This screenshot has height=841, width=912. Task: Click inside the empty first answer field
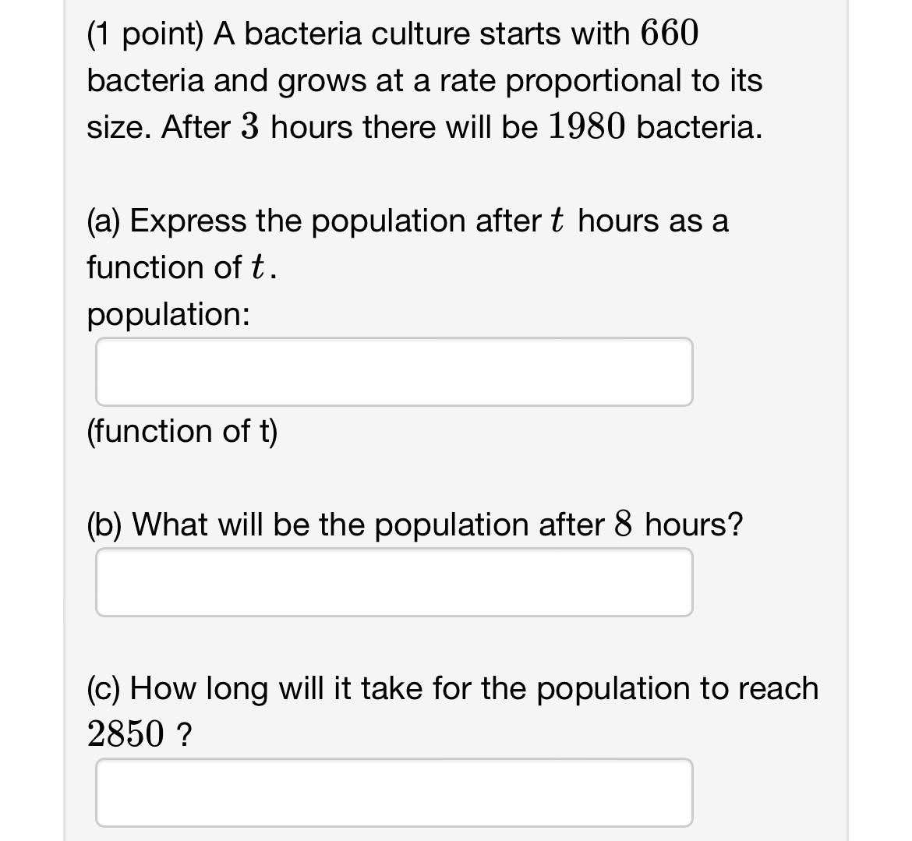coord(394,371)
